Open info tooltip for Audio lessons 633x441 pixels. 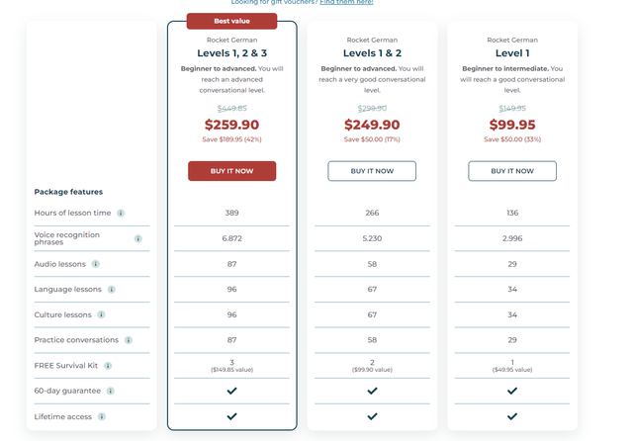(x=95, y=264)
